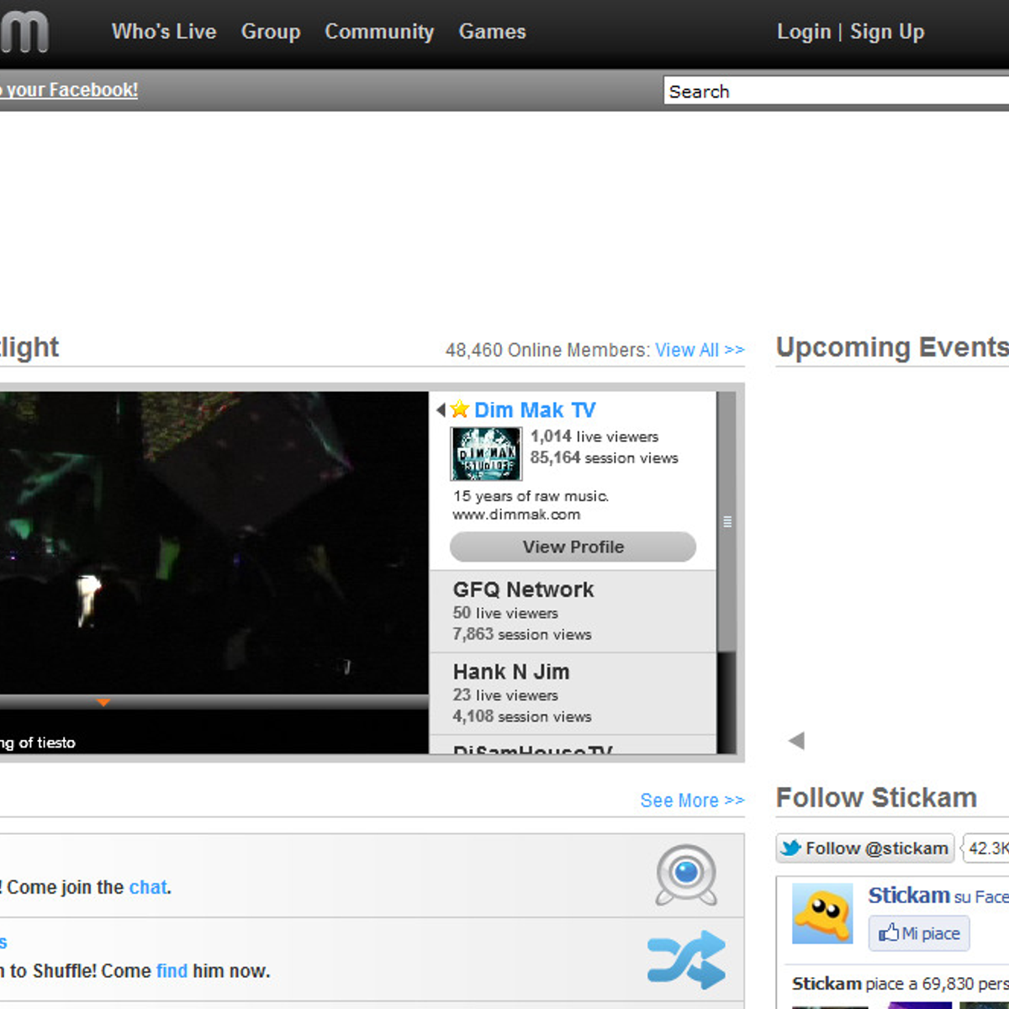Click the Twitter follower count bubble
1009x1009 pixels.
coord(985,848)
